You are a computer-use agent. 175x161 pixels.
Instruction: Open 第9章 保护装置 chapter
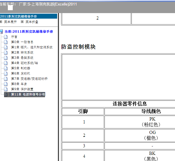click(22, 89)
